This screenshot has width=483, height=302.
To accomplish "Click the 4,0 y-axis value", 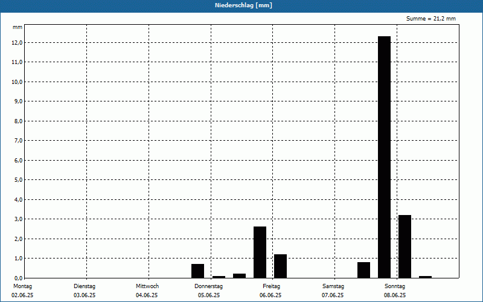I will point(18,199).
